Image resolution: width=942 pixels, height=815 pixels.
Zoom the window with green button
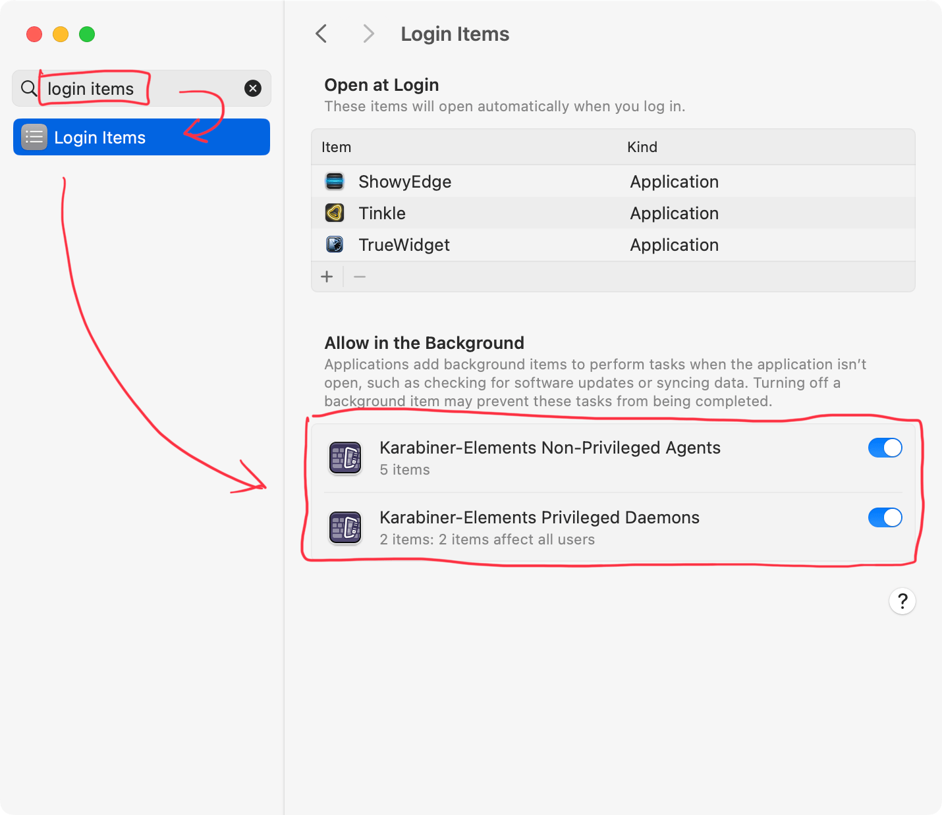(87, 34)
